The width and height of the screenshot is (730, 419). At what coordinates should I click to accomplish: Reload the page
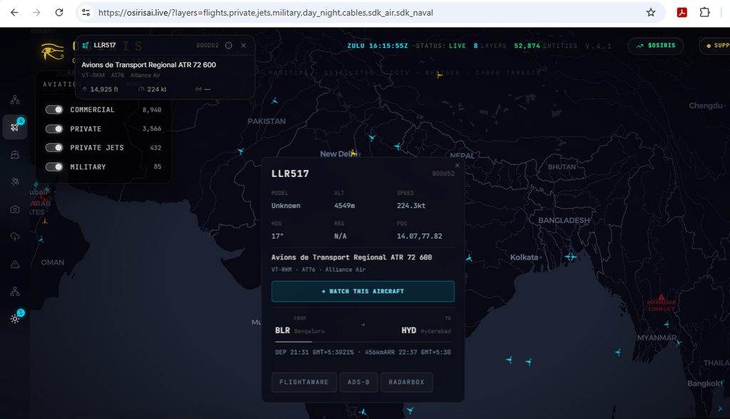coord(59,13)
